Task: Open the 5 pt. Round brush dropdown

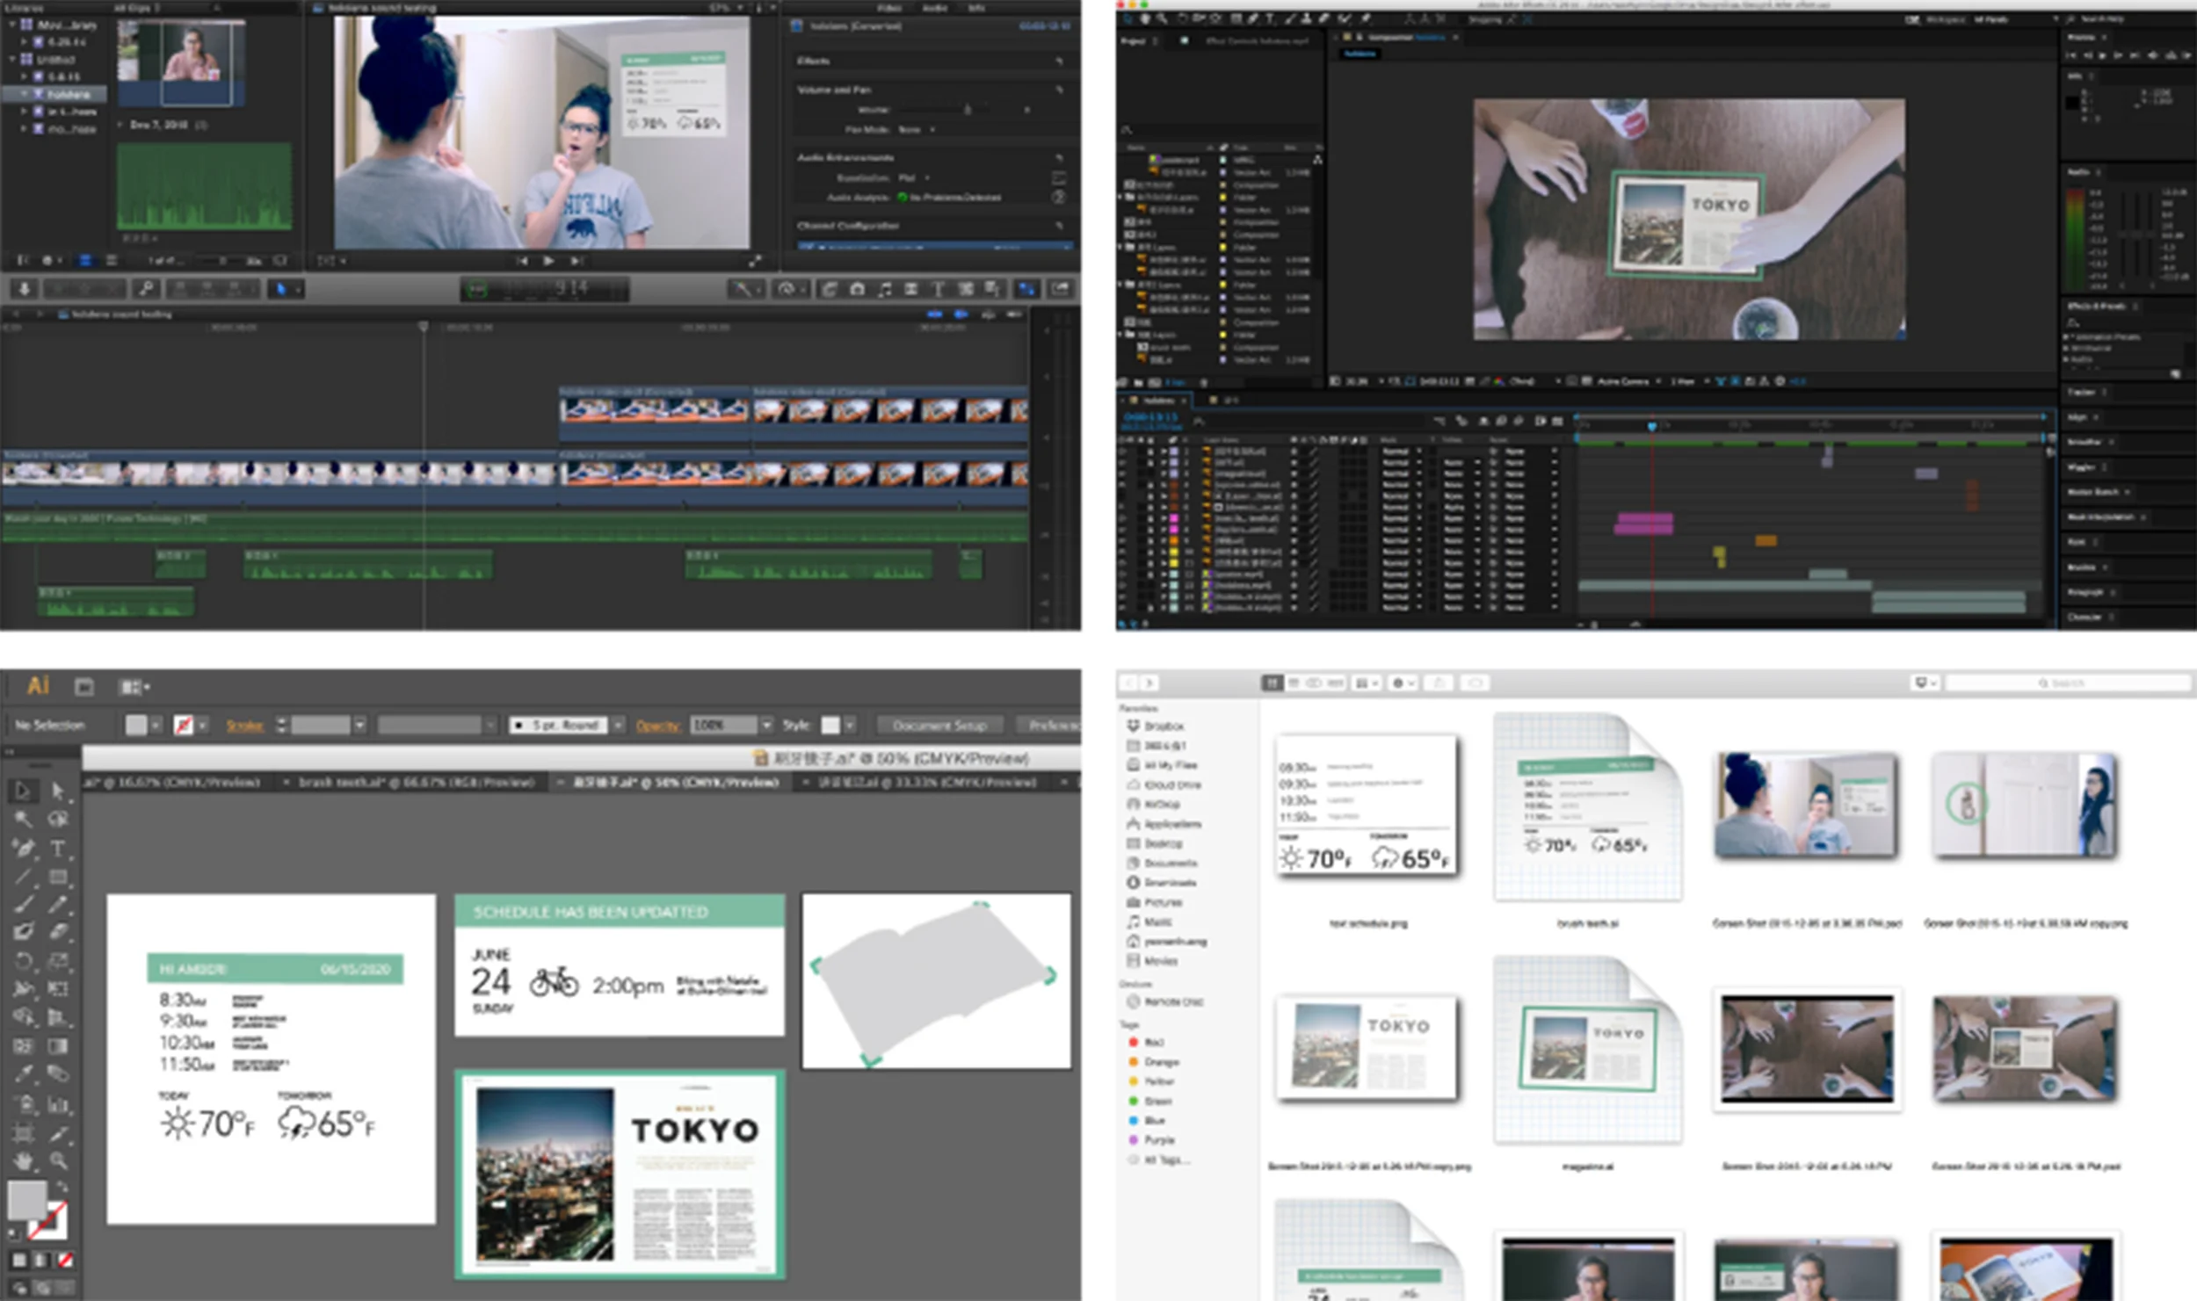Action: click(x=618, y=726)
